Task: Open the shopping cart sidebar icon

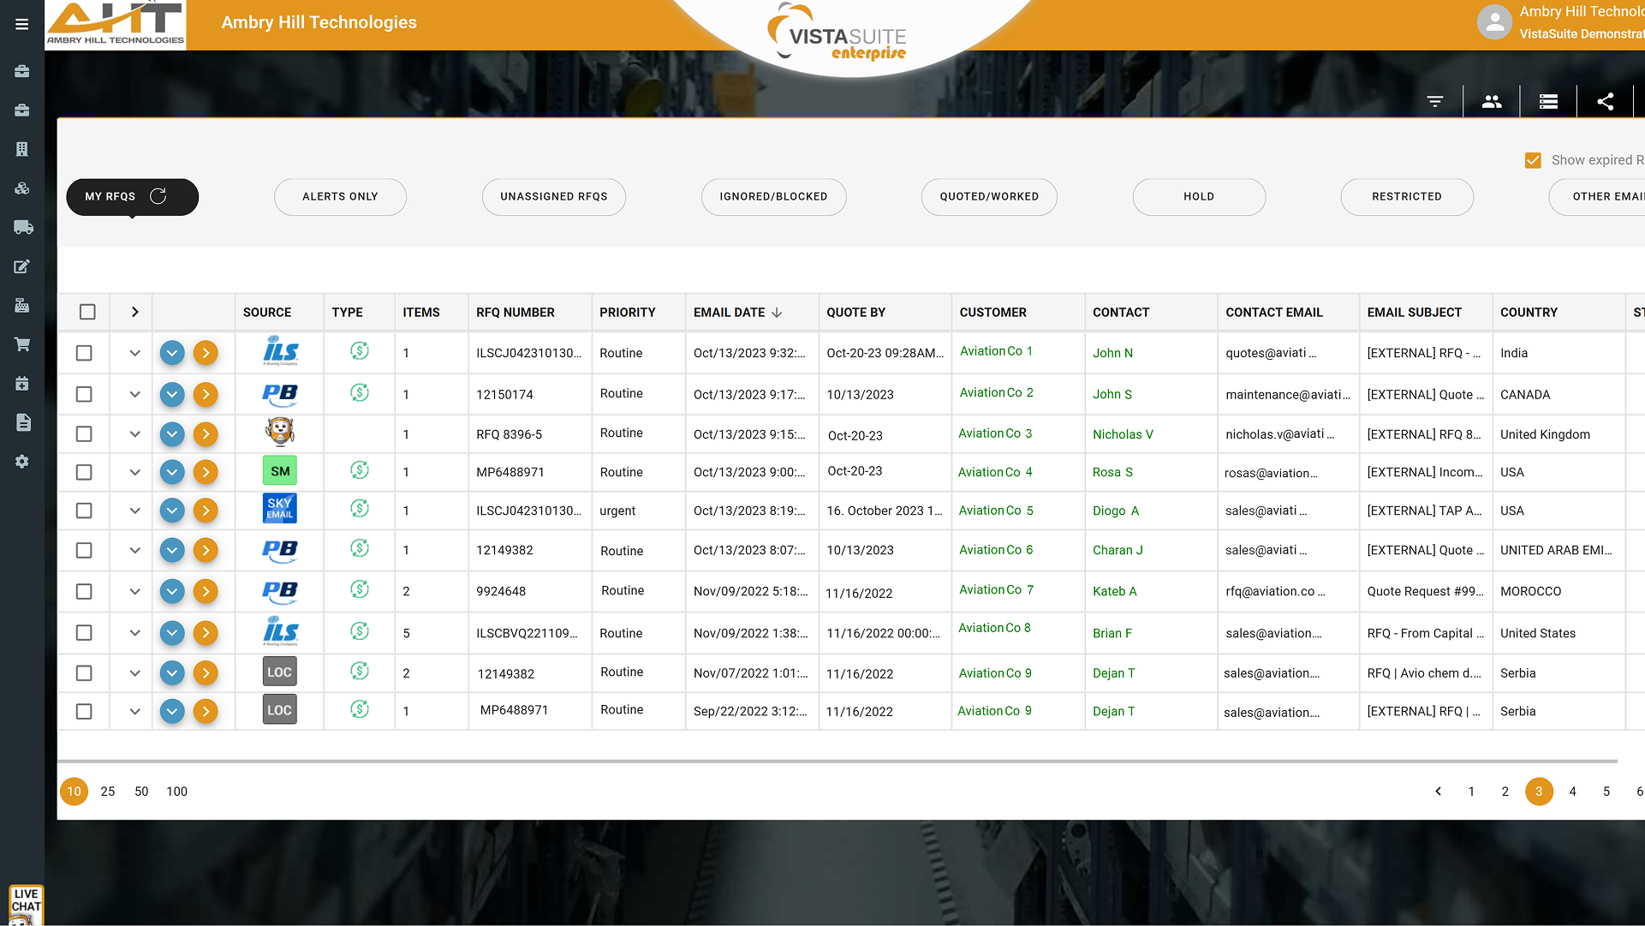Action: tap(23, 344)
